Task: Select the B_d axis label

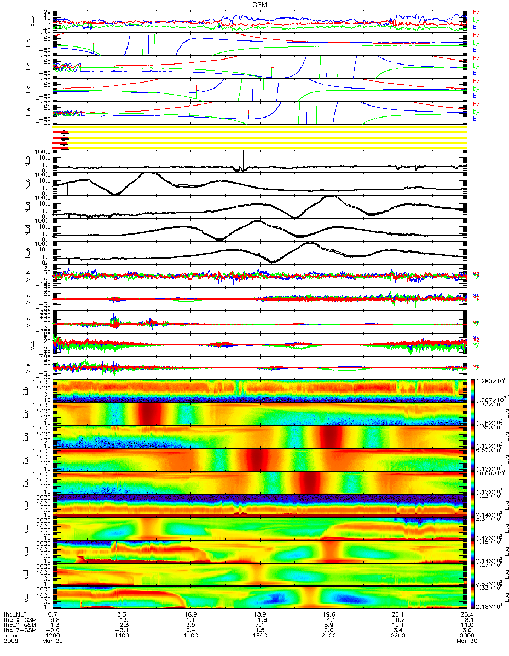Action: (27, 90)
